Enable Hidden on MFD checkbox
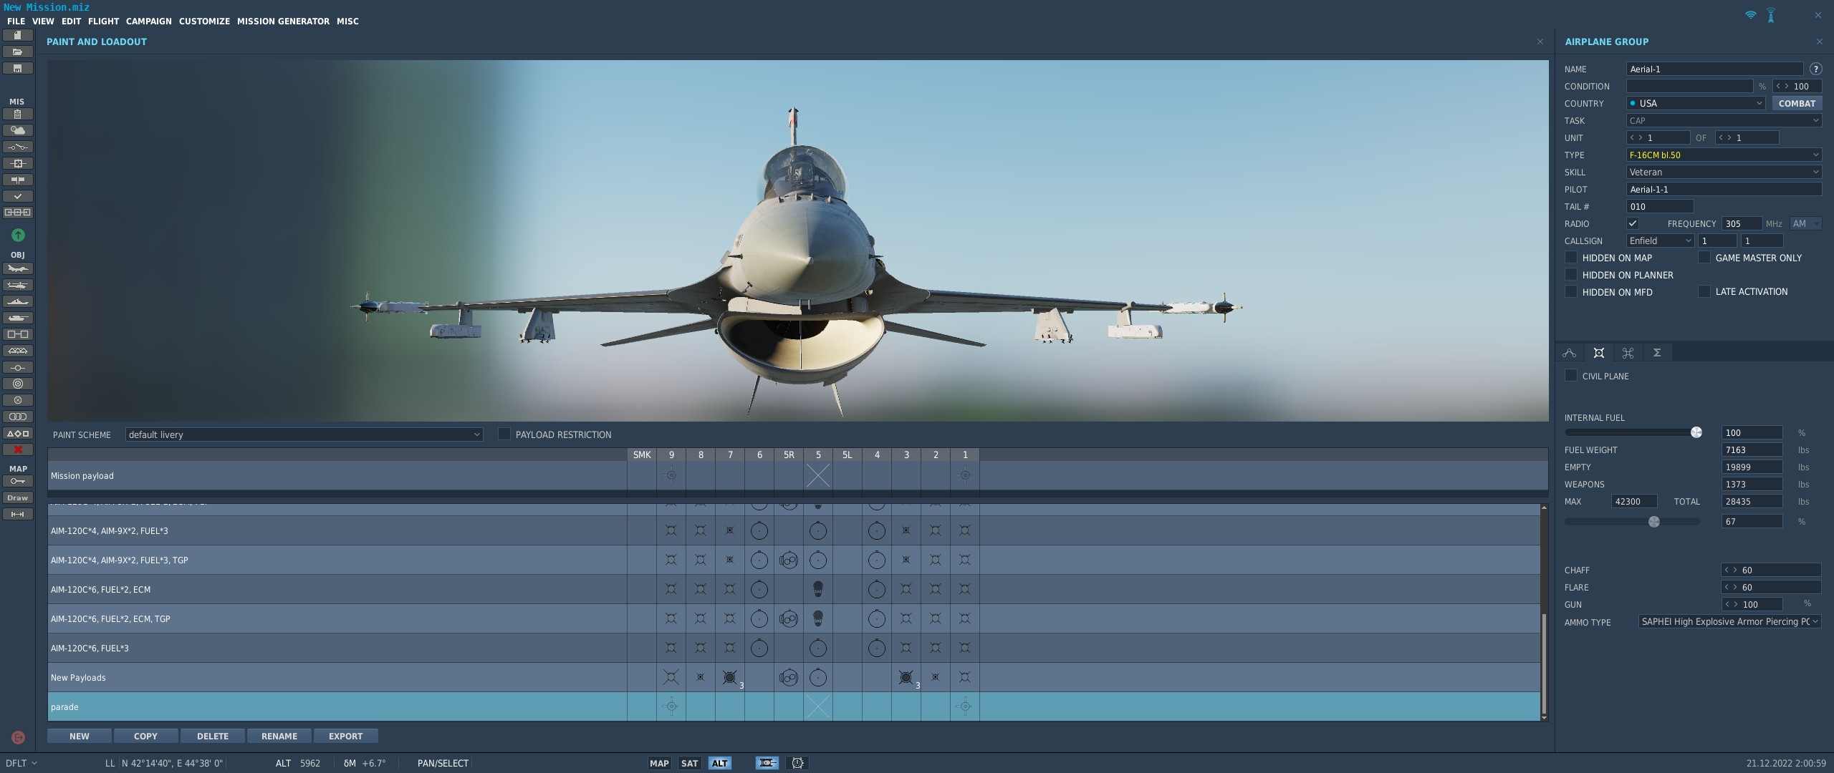The image size is (1834, 773). coord(1571,291)
